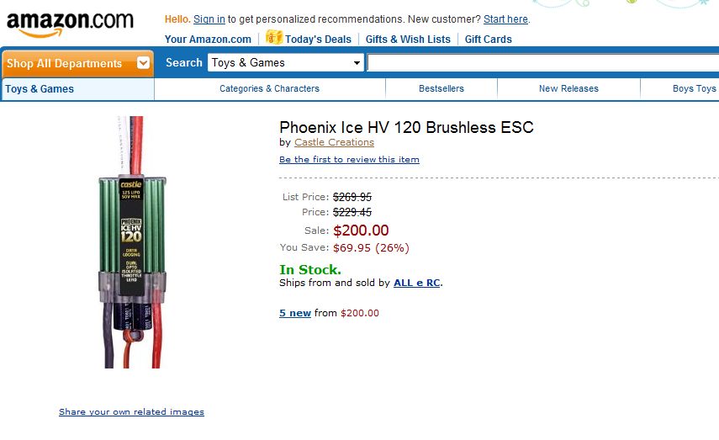
Task: View the 5 new offers link
Action: pos(295,313)
